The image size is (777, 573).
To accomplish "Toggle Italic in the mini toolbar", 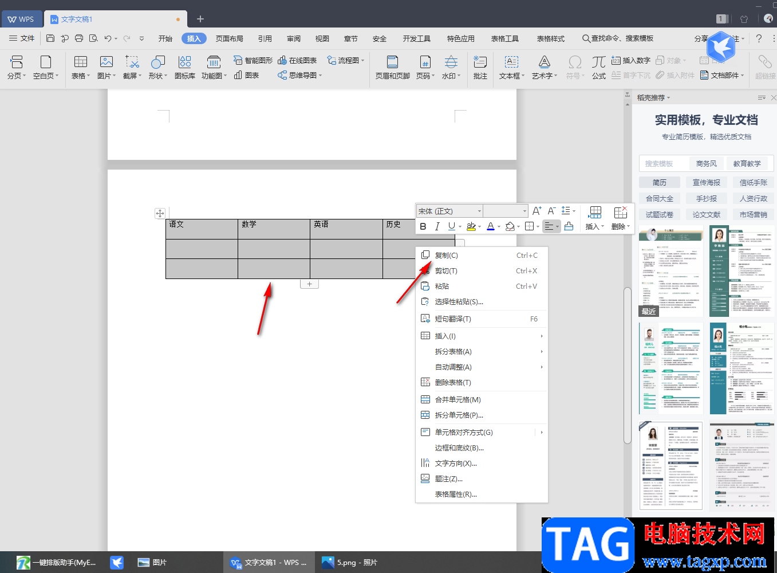I will [437, 226].
